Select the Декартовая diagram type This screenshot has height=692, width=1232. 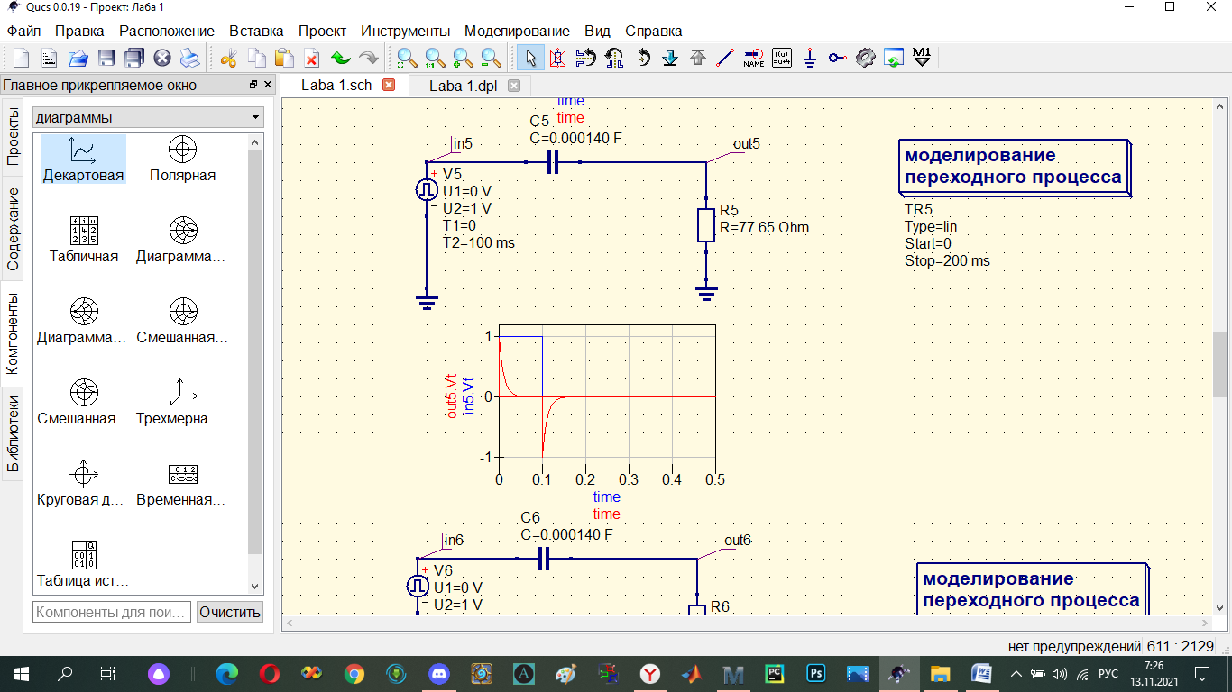83,159
